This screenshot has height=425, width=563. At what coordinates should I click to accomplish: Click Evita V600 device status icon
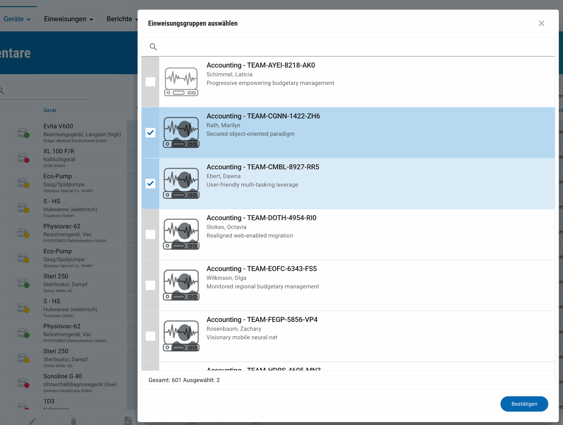tap(23, 133)
